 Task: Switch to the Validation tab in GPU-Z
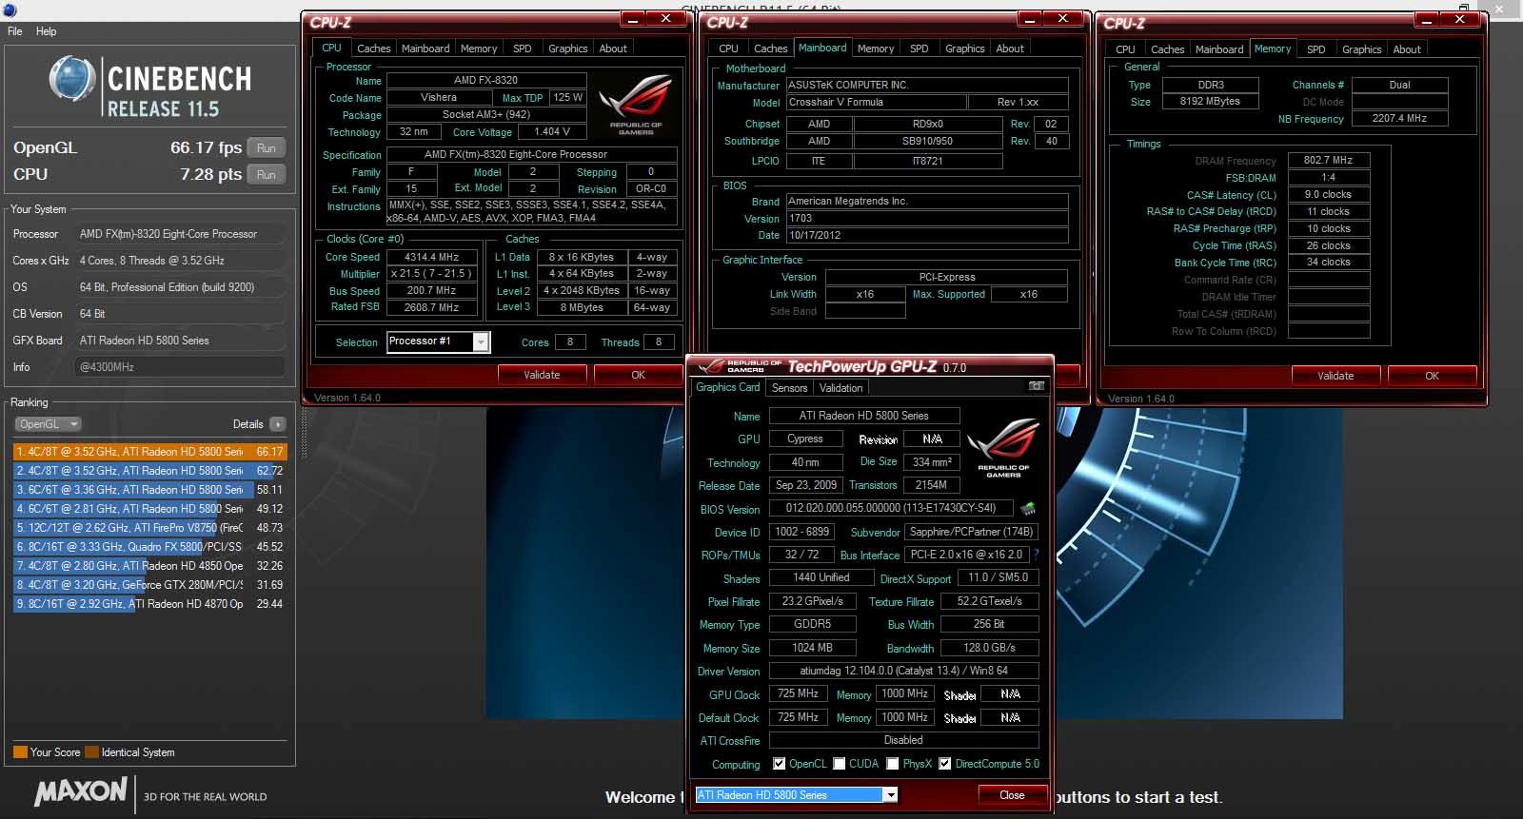click(x=841, y=388)
